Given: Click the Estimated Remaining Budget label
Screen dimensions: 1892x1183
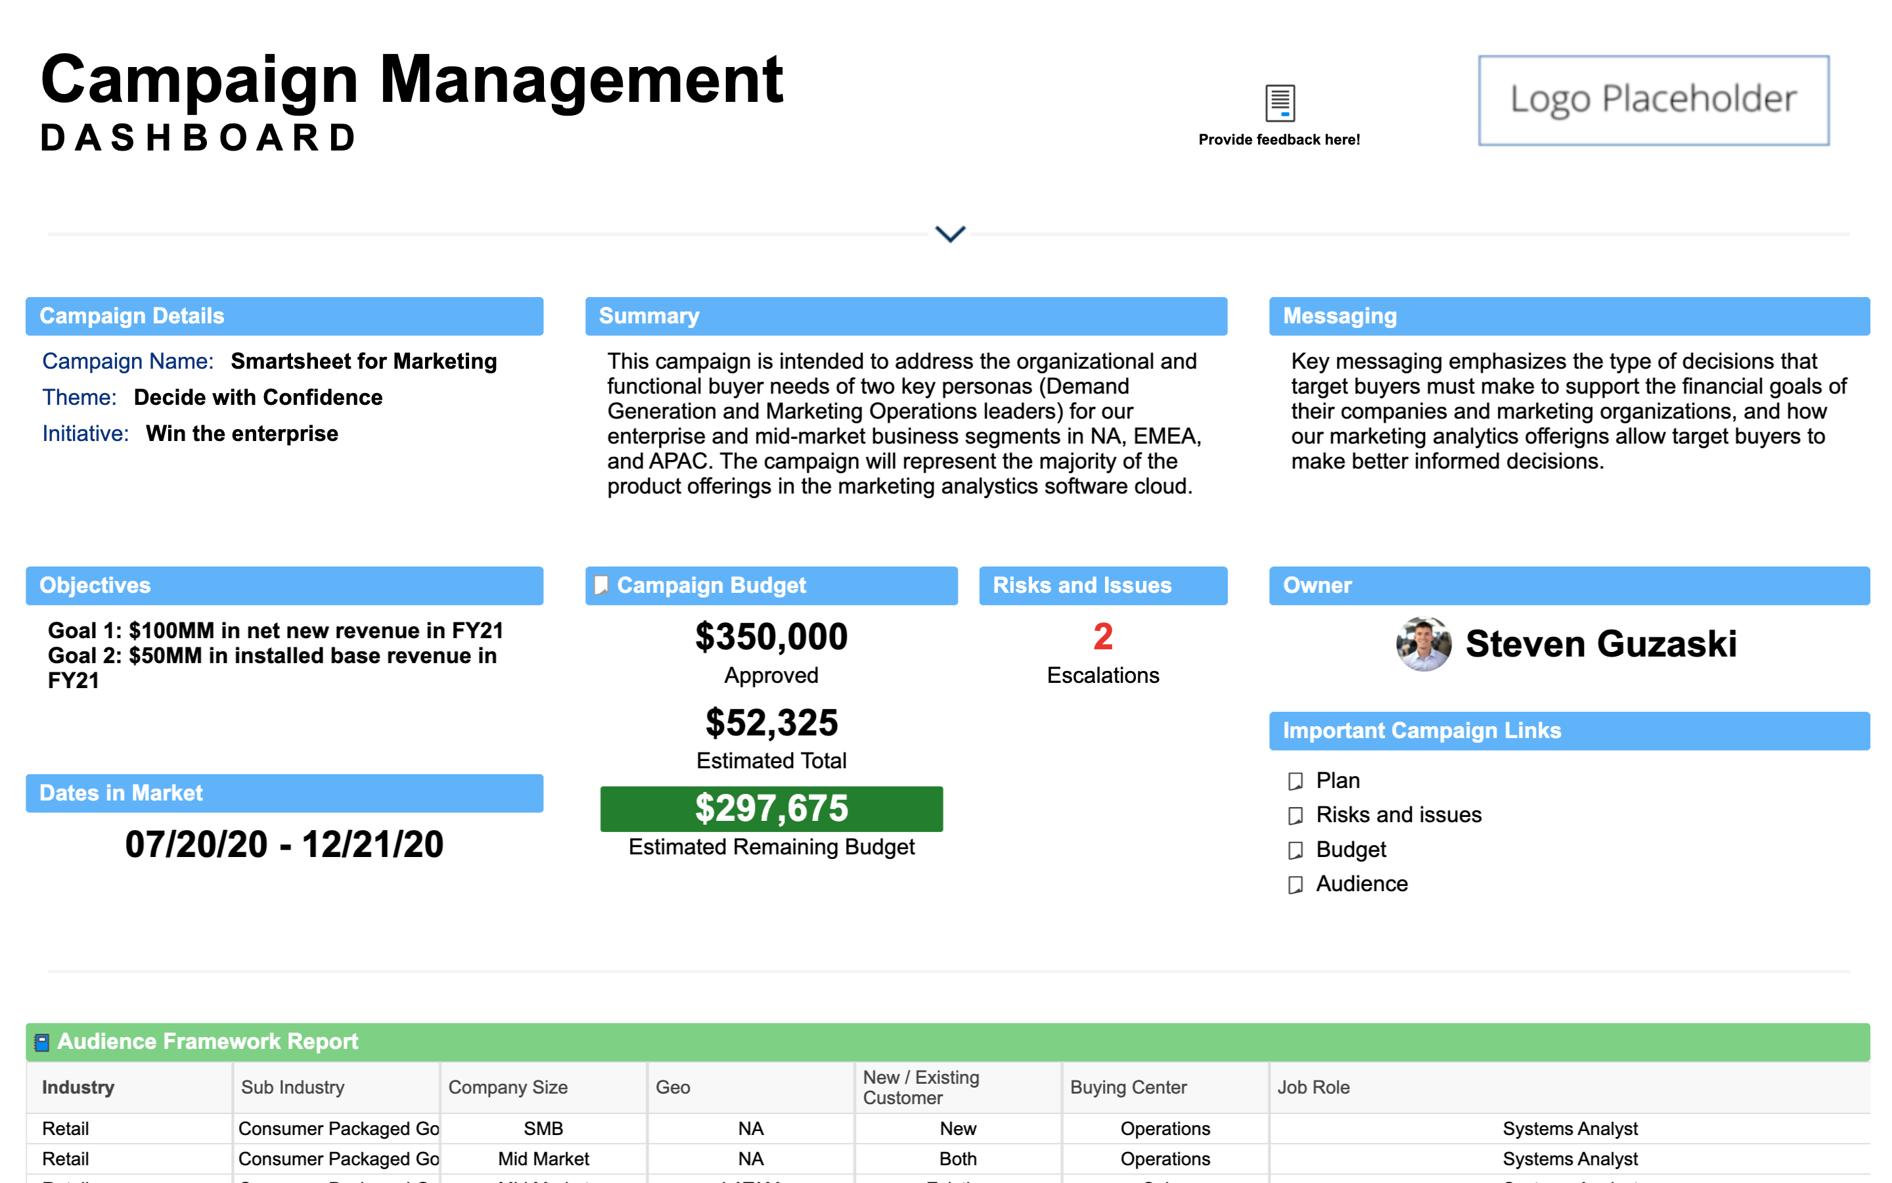Looking at the screenshot, I should pos(772,847).
